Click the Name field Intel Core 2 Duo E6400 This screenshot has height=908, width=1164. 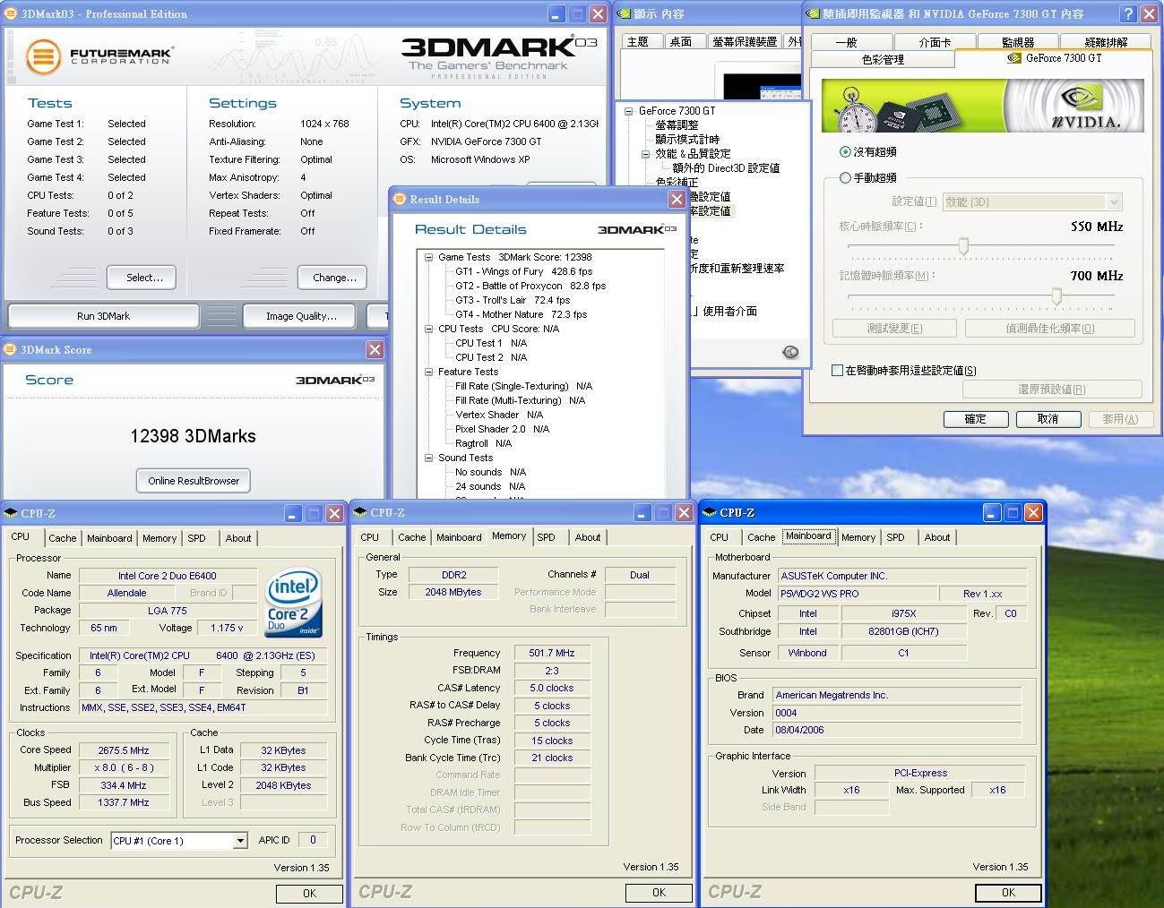click(x=168, y=576)
